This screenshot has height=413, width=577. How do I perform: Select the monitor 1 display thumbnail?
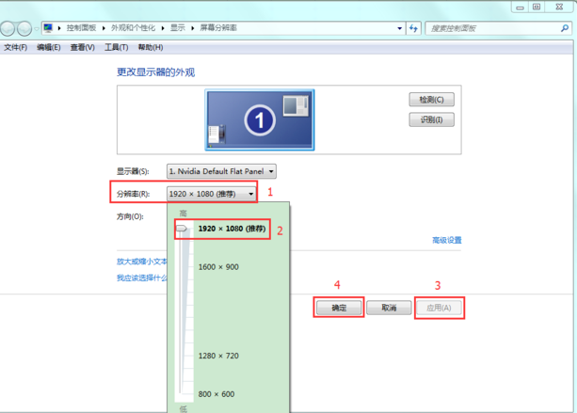pos(260,119)
